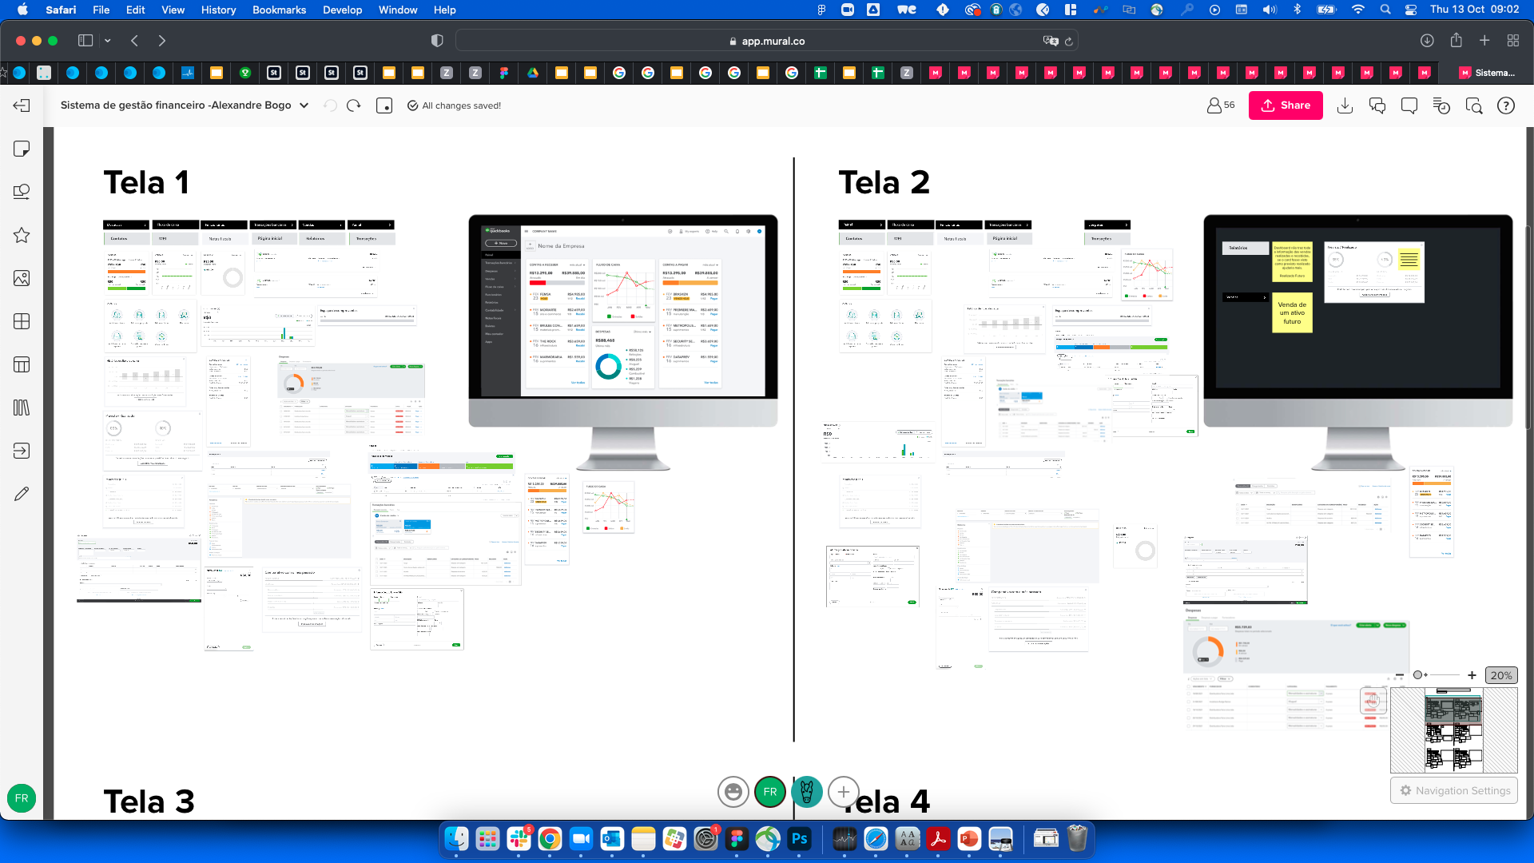Viewport: 1534px width, 863px height.
Task: Open the Safari View menu
Action: pos(173,10)
